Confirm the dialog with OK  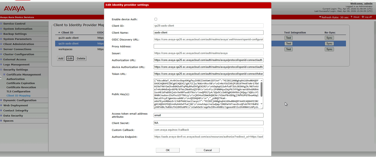pos(168,150)
